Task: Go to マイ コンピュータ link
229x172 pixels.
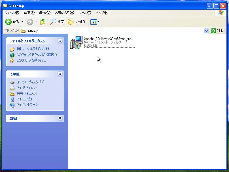Action: pos(27,99)
